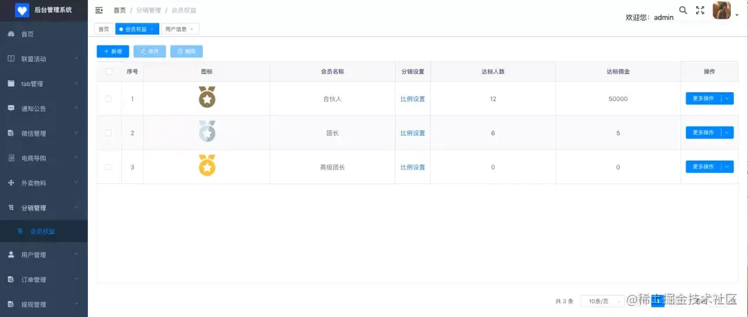748x317 pixels.
Task: Open the search magnifier icon
Action: pyautogui.click(x=683, y=10)
